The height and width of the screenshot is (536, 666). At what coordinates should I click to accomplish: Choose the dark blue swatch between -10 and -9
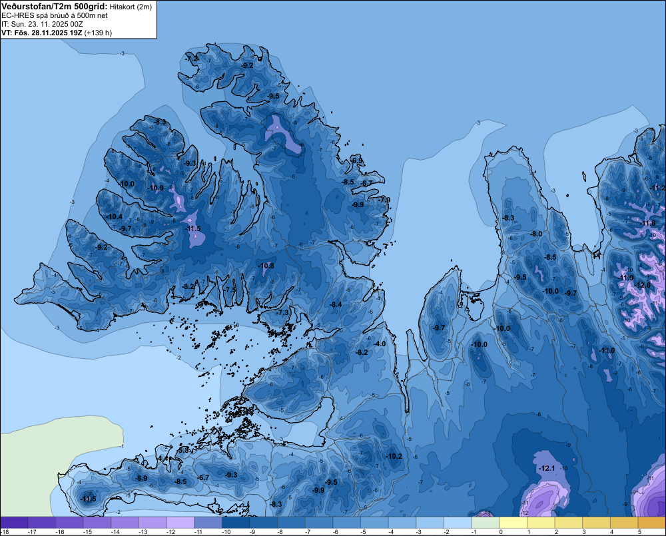[236, 523]
